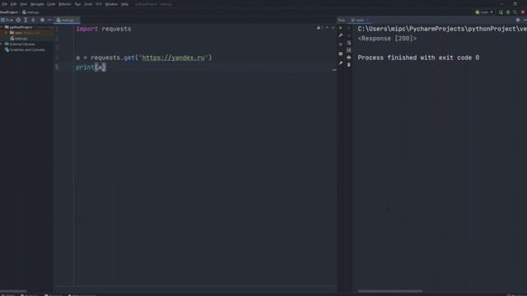Rerun the main script in the Run panel
527x296 pixels.
pos(341,28)
